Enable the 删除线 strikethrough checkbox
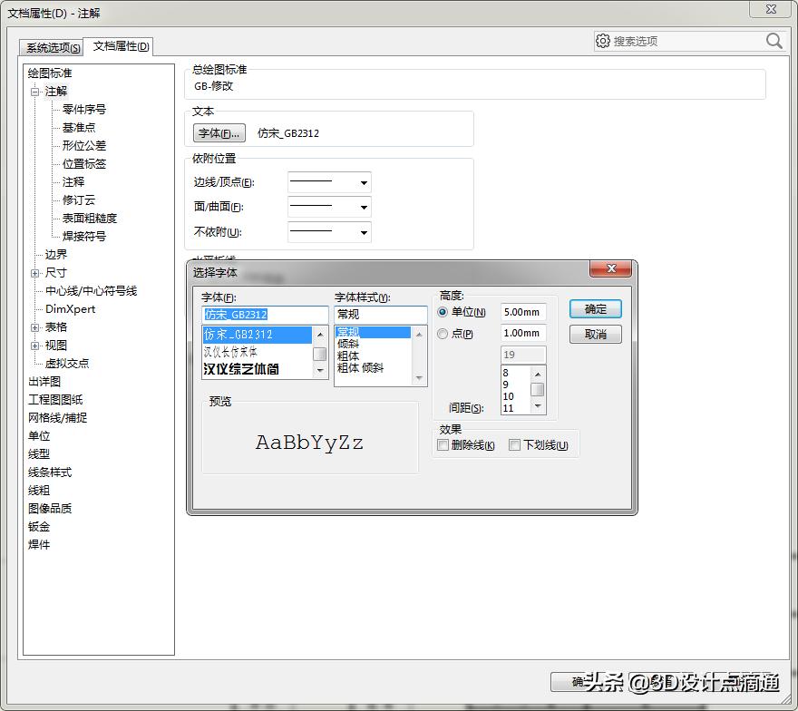The image size is (798, 711). 443,445
